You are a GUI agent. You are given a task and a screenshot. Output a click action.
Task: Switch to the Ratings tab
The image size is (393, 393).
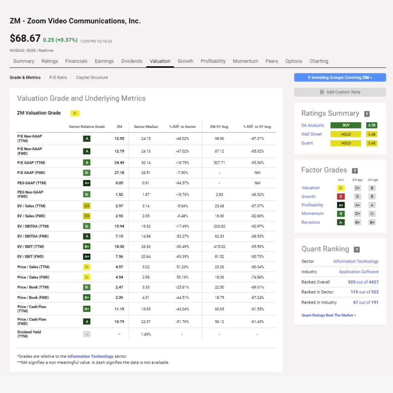[x=49, y=61]
